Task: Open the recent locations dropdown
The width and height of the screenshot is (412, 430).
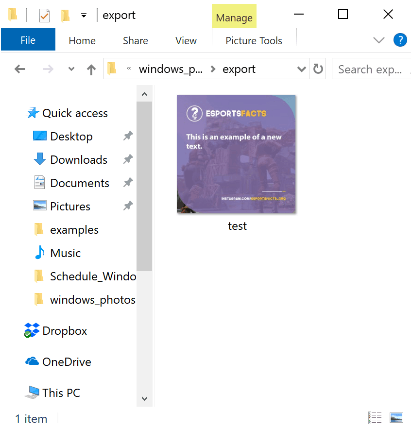Action: pos(71,69)
